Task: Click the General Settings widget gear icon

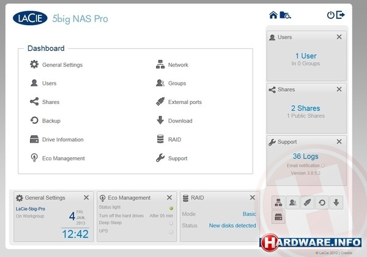Action: [x=20, y=198]
